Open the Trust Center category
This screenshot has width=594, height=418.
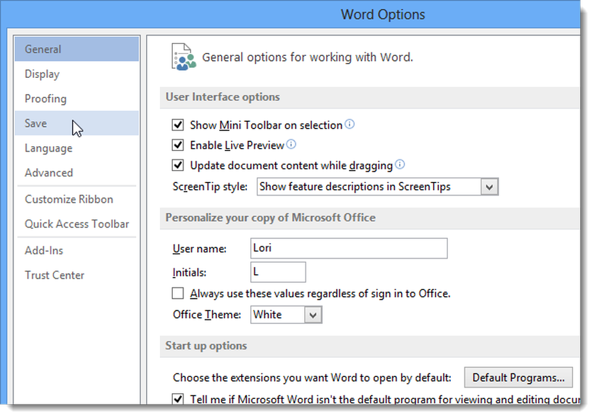tap(77, 275)
